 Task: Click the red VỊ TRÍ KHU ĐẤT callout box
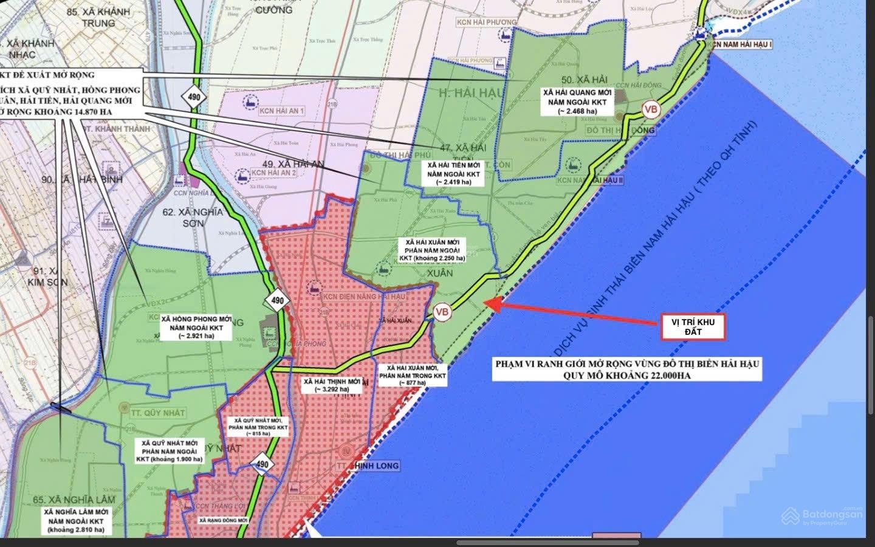tap(693, 327)
